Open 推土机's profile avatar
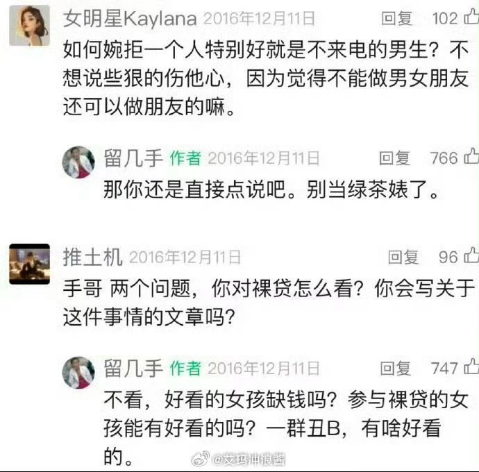 coord(29,264)
